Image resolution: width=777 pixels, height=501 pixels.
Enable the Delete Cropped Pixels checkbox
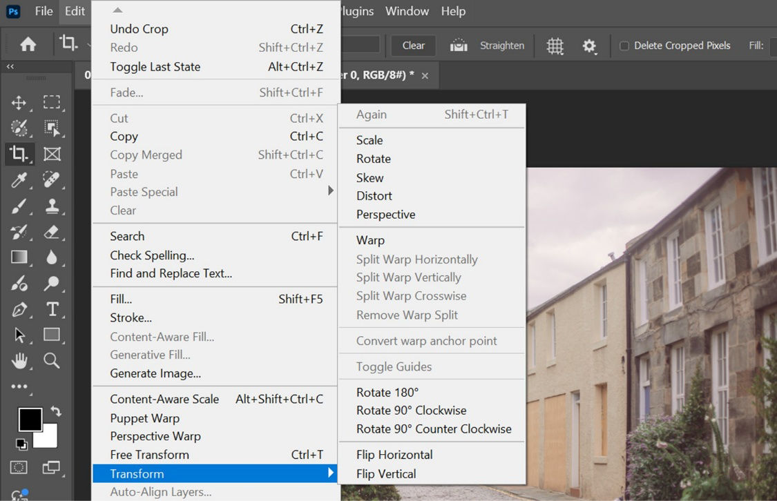point(624,46)
